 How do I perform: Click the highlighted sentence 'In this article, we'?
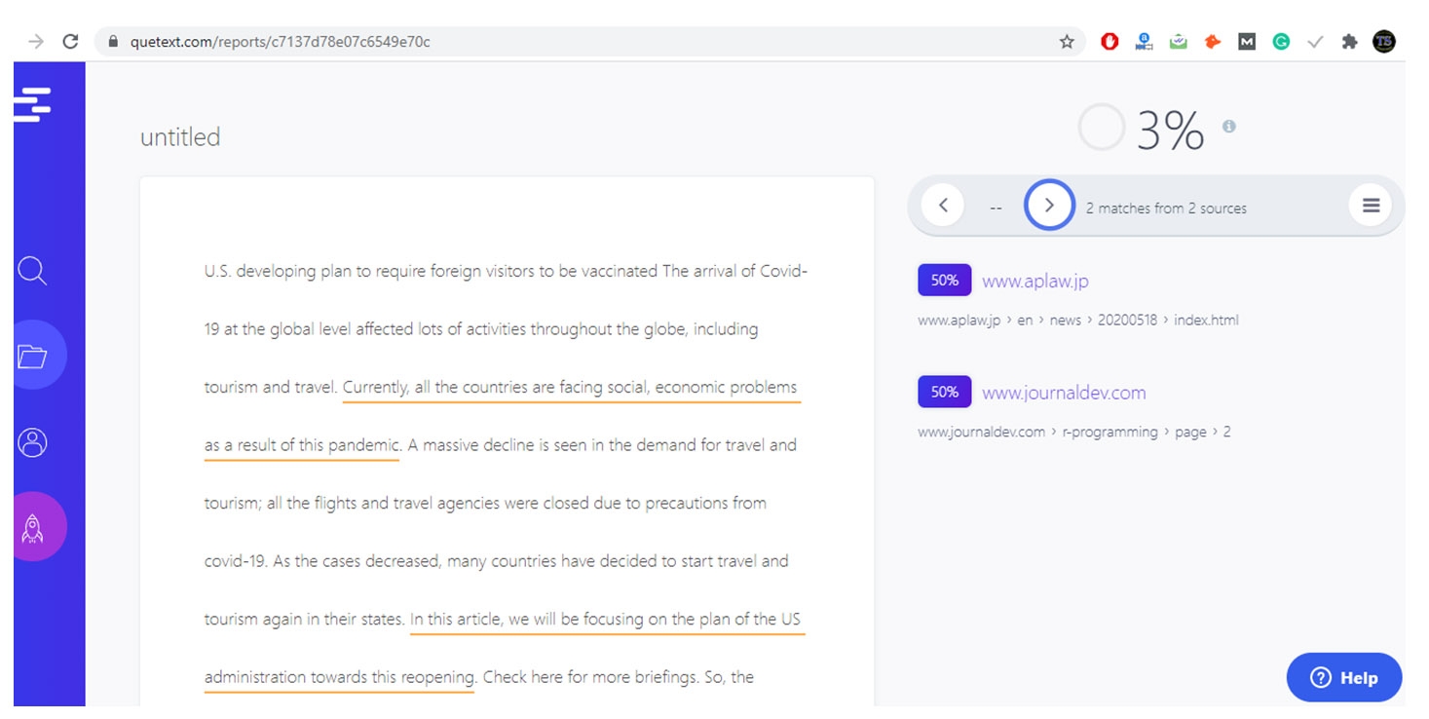coord(606,620)
